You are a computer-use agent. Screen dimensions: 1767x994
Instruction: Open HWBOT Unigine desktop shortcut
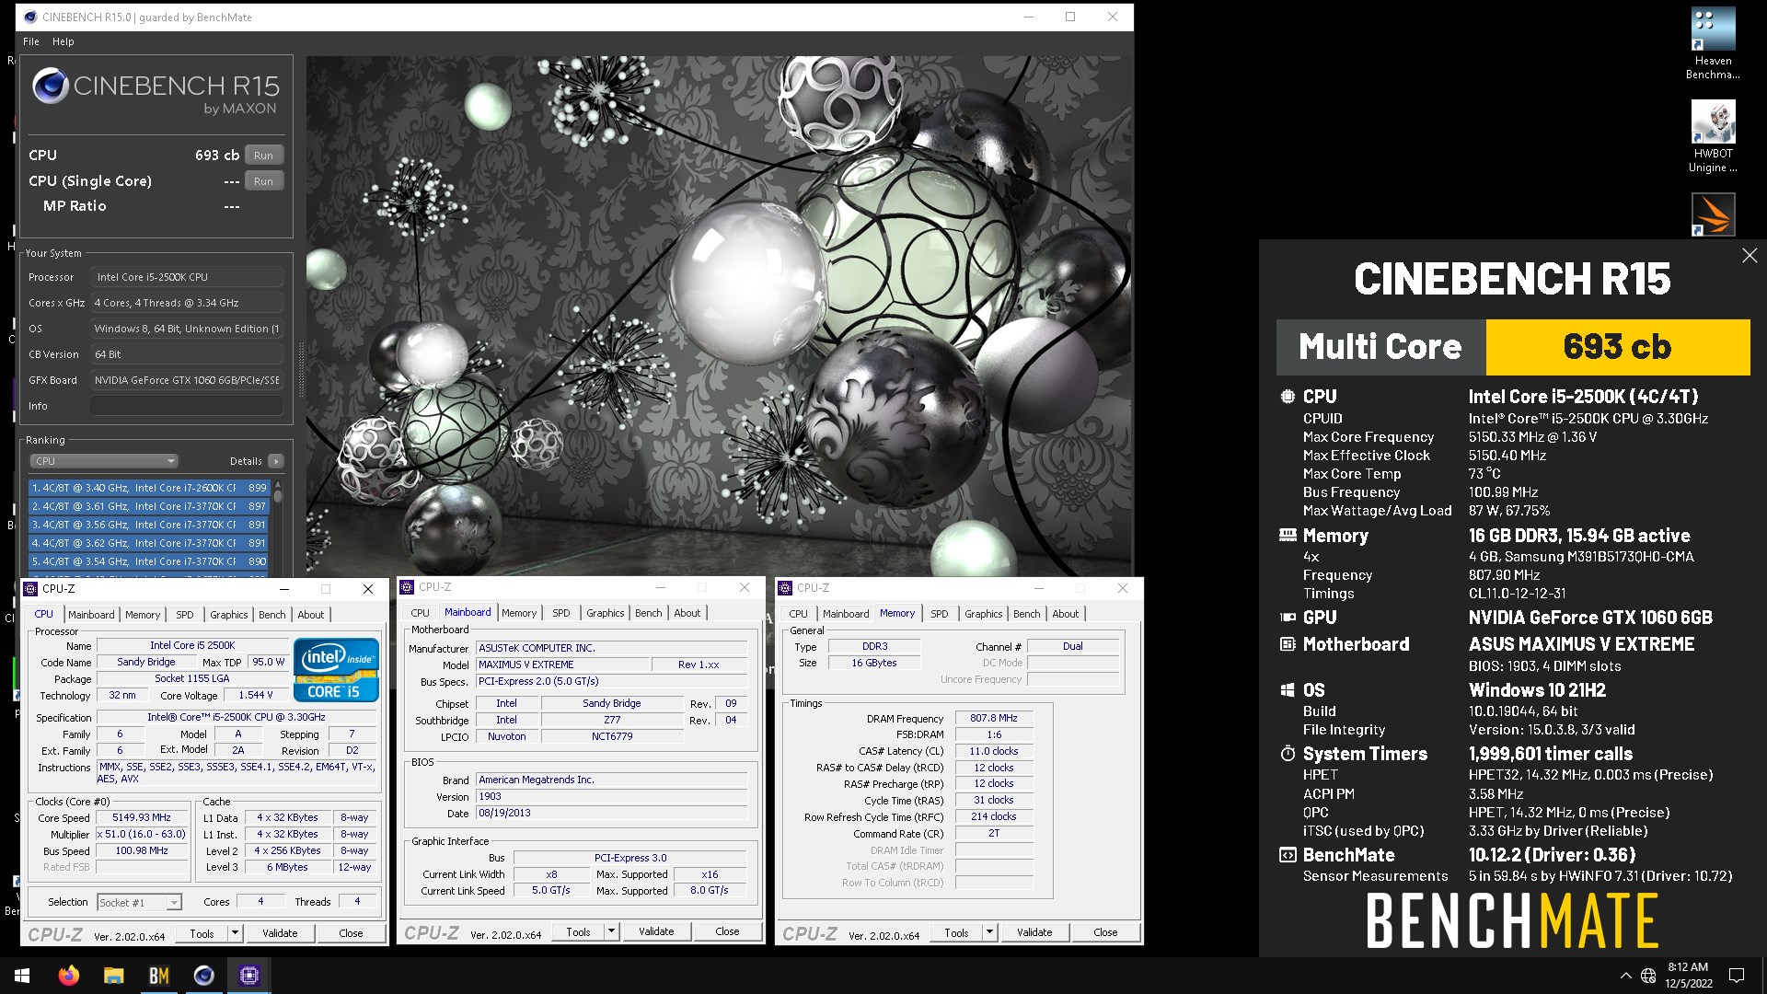[x=1713, y=136]
